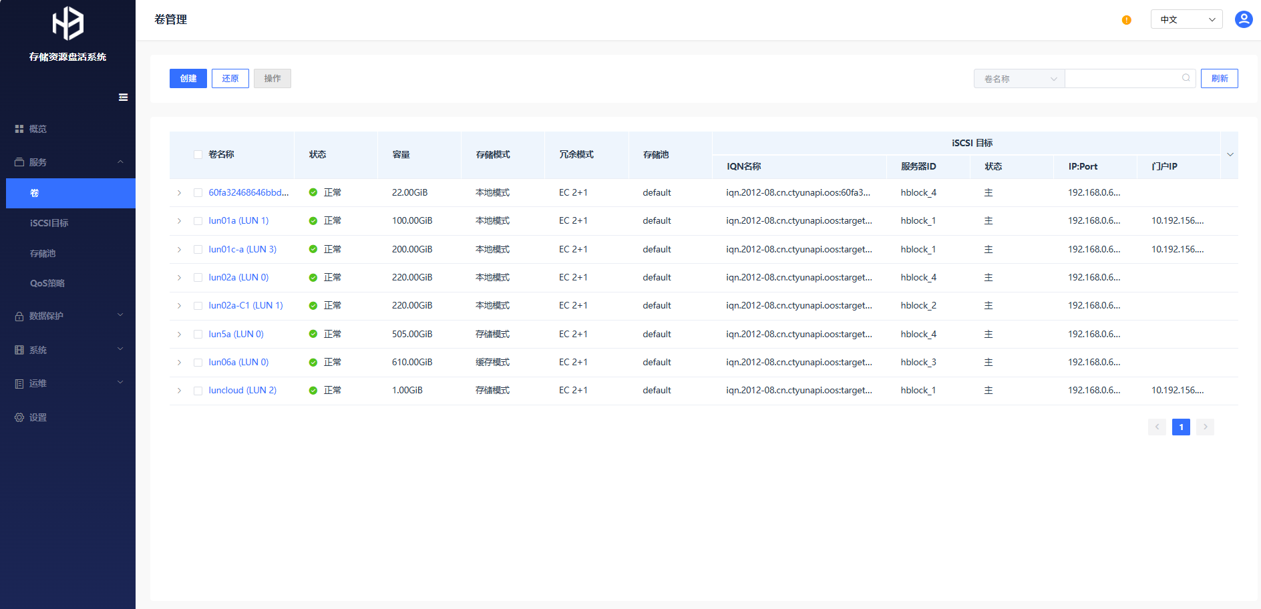Click the 数据保护 lock icon
The width and height of the screenshot is (1261, 609).
(19, 317)
